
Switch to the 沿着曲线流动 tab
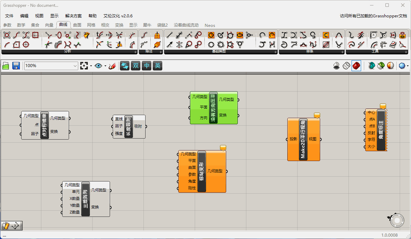[x=186, y=25]
